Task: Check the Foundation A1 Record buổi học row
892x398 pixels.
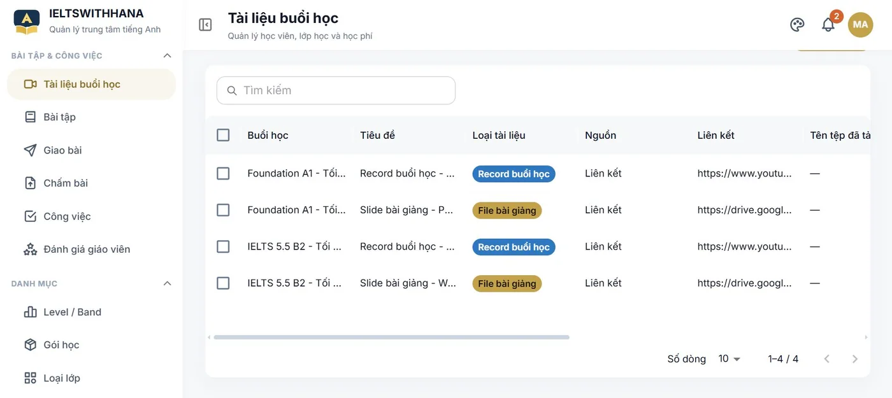Action: click(223, 173)
